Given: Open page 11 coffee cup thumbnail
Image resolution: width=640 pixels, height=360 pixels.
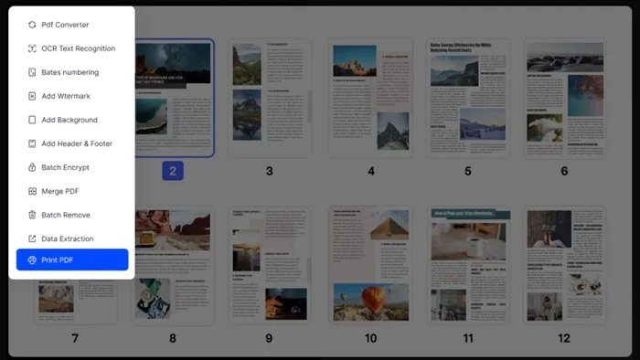Looking at the screenshot, I should coord(468,265).
